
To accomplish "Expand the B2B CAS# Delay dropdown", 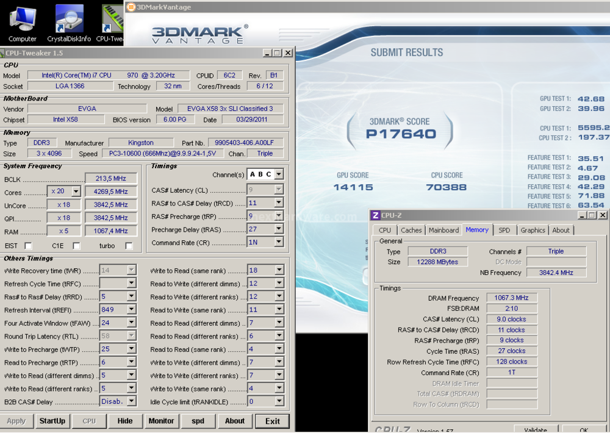I will (x=132, y=401).
